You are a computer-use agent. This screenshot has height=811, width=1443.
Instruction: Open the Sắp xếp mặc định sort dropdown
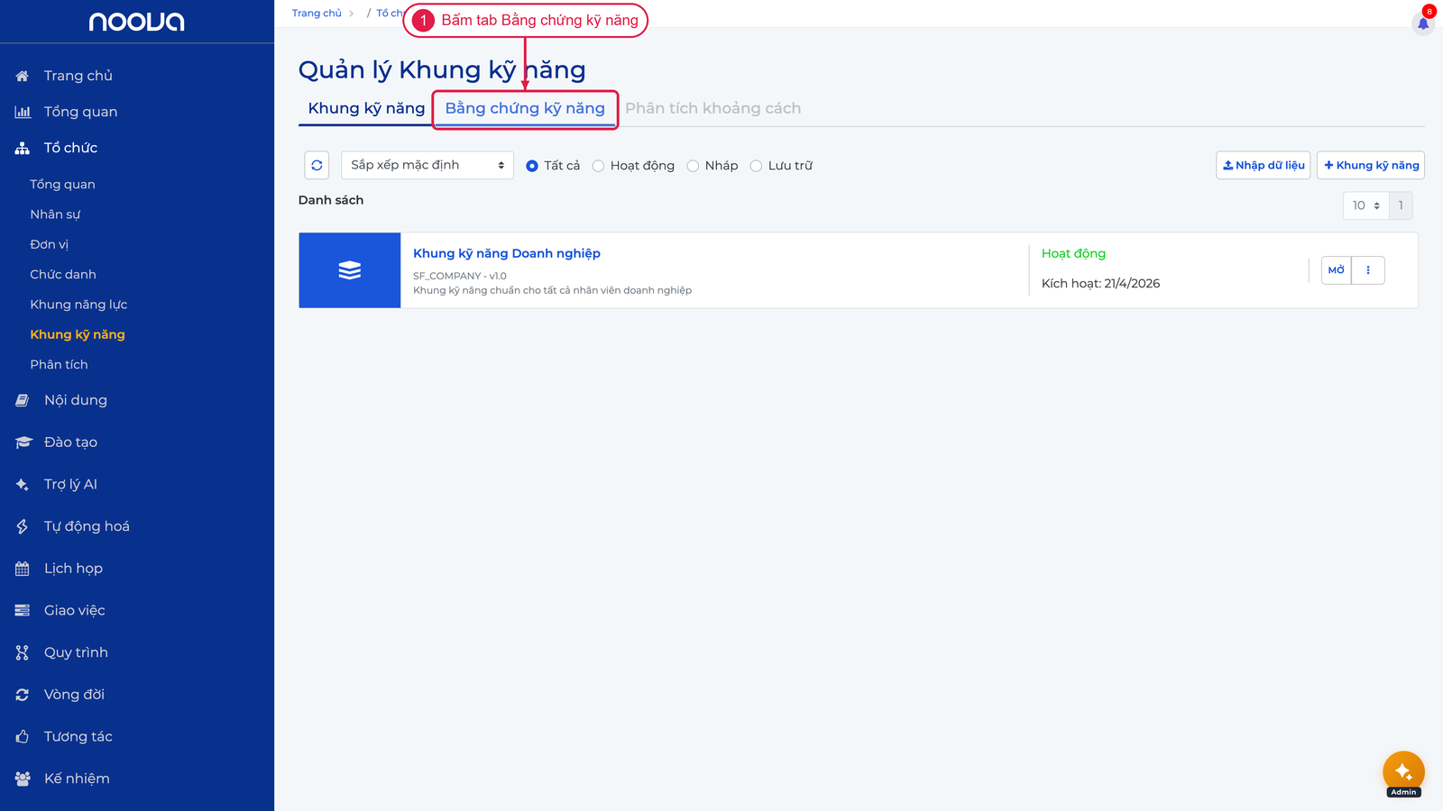[427, 165]
